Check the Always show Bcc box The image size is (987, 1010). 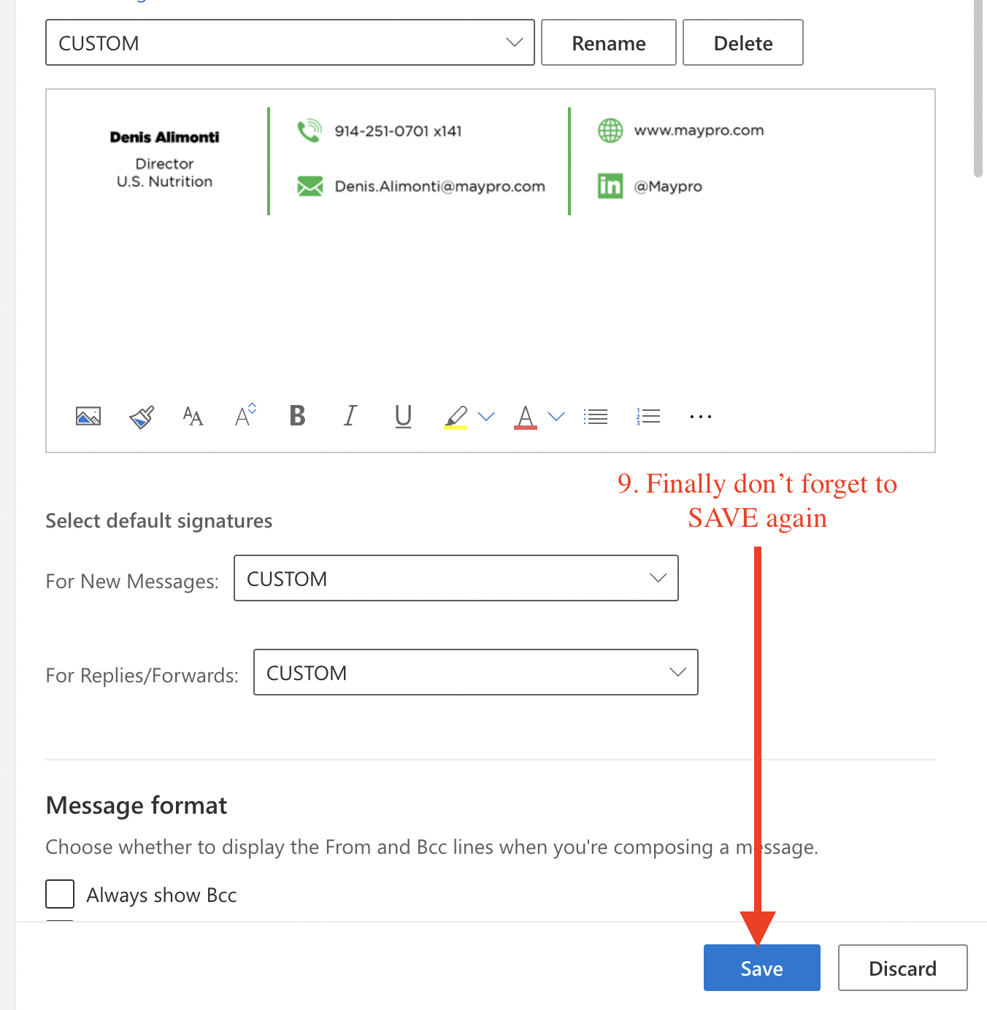pos(60,894)
